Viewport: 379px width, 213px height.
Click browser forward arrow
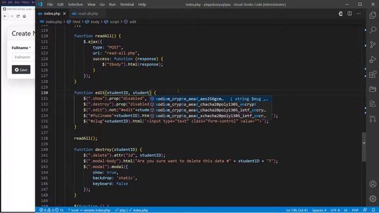12,16
